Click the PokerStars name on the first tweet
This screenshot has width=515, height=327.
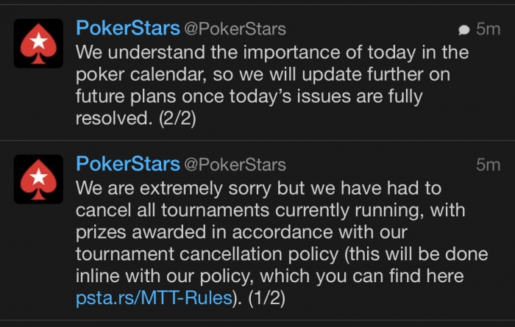tap(128, 28)
